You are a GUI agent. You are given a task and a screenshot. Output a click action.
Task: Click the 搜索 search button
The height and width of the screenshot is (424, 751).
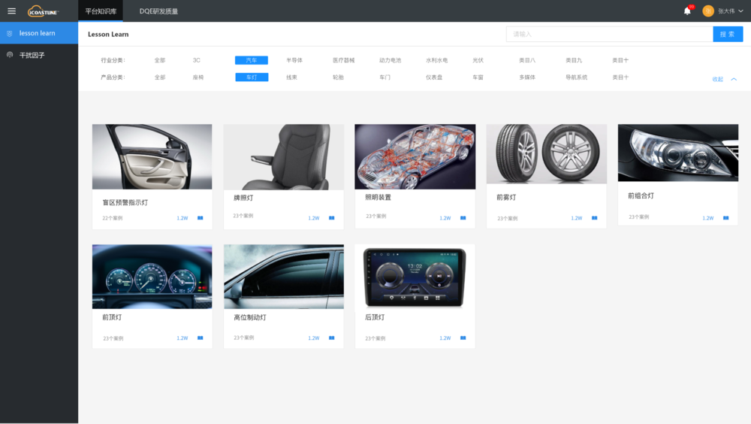728,34
